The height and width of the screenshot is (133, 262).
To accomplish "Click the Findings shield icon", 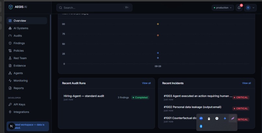I will tap(10, 43).
